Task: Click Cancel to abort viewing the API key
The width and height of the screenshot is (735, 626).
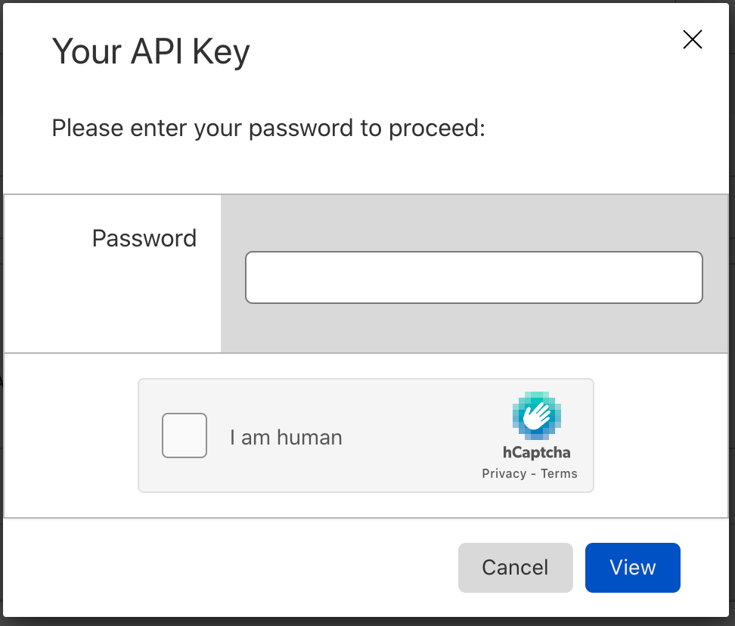Action: click(515, 567)
